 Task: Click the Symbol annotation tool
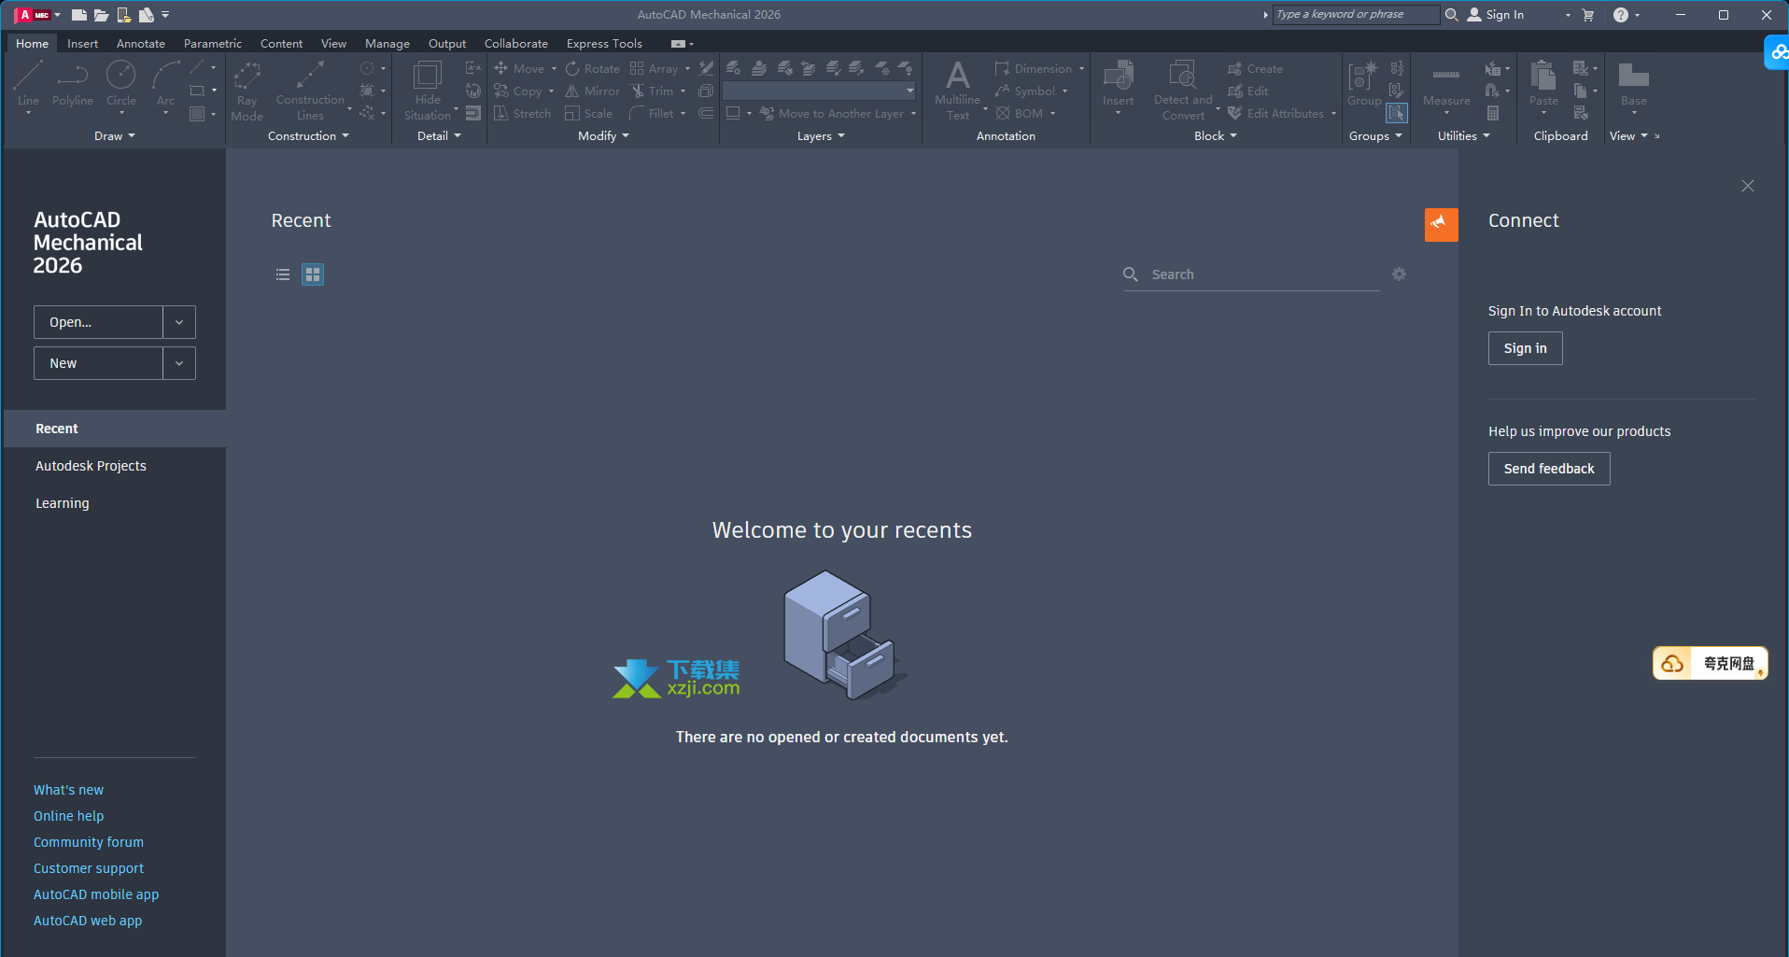1024,91
